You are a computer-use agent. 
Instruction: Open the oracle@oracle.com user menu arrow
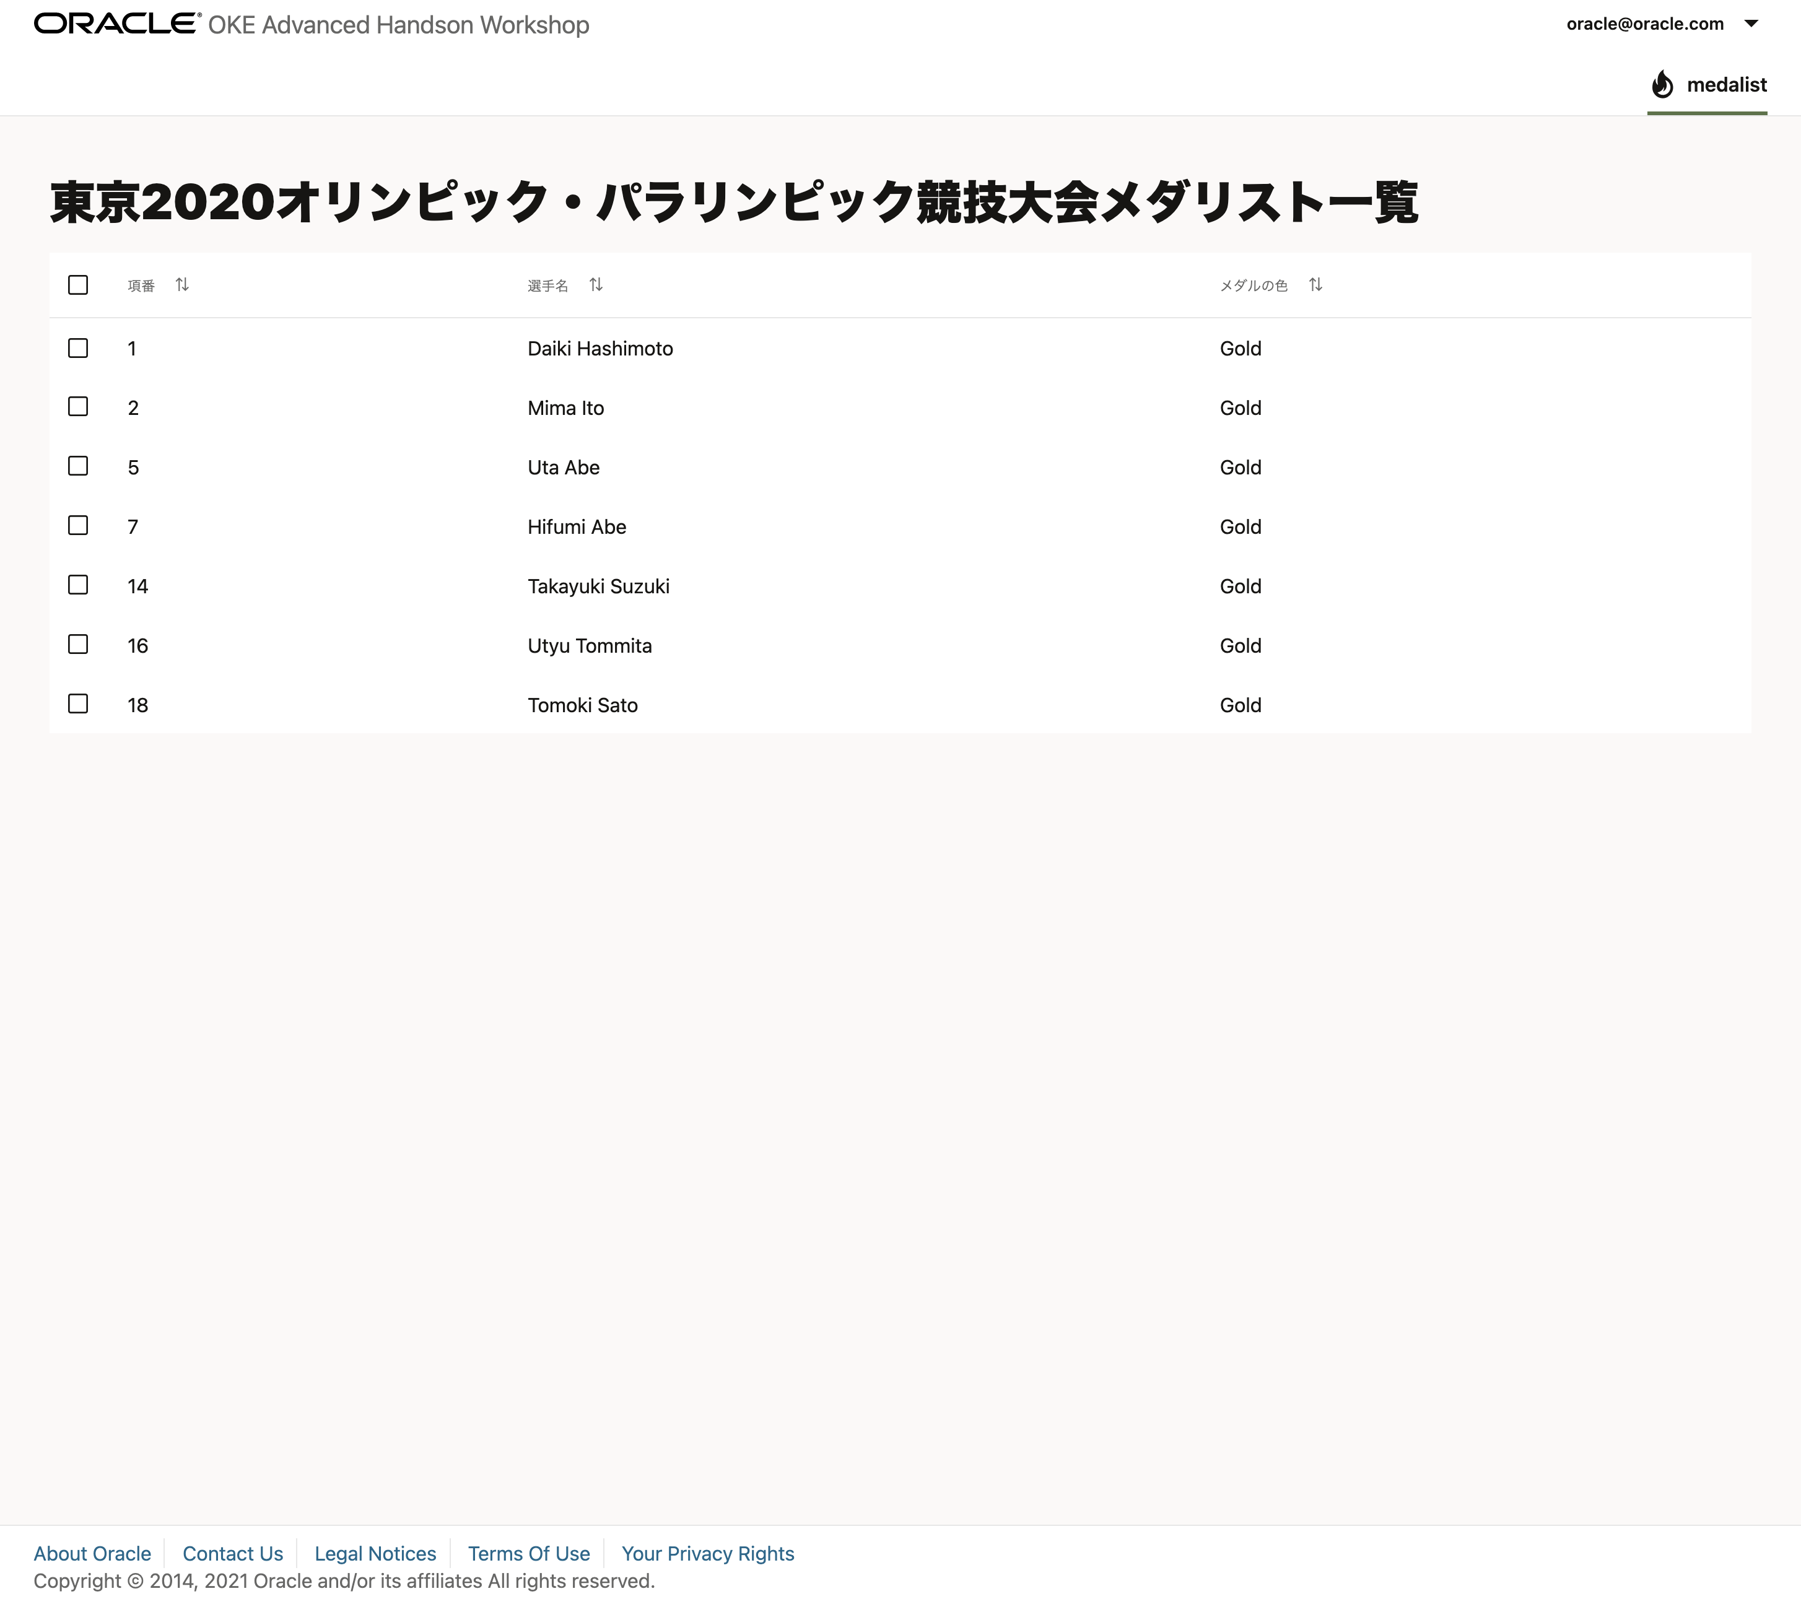[1751, 24]
